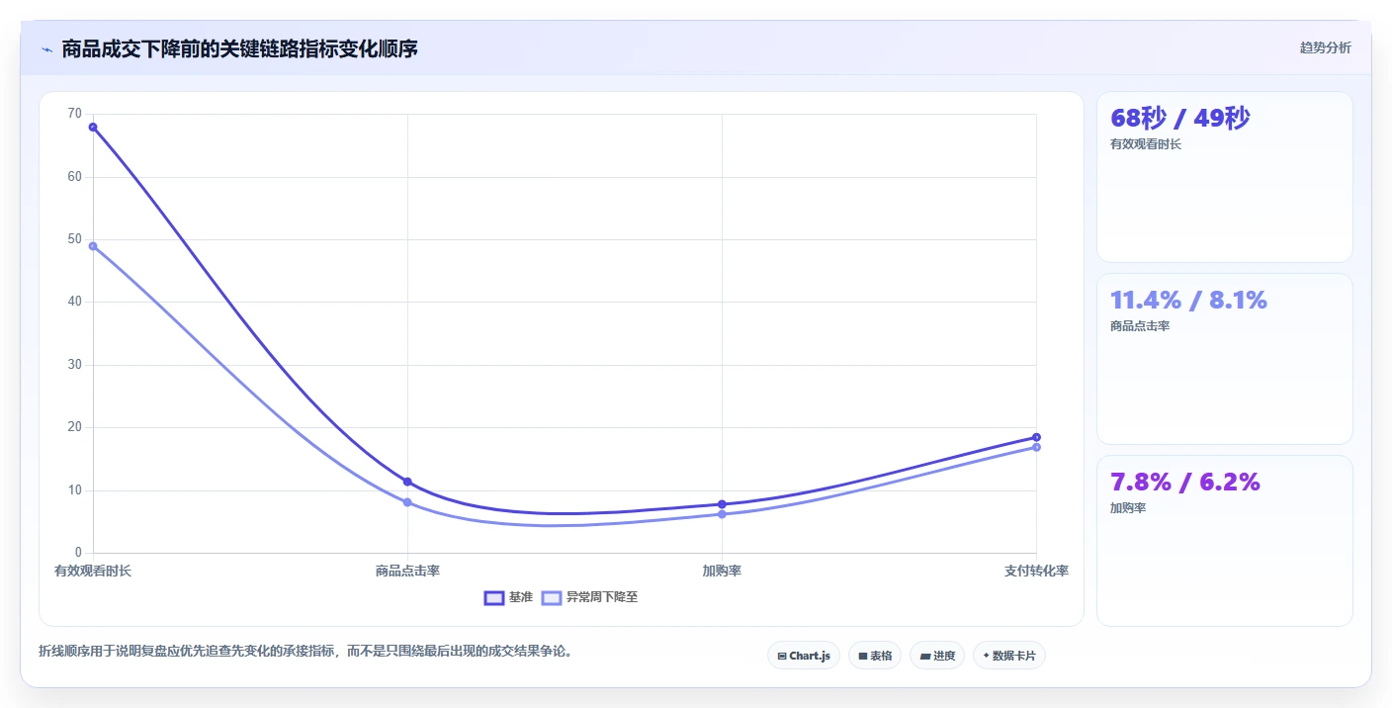The image size is (1392, 708).
Task: Open the 68秒 / 49秒 stat card
Action: [1224, 177]
